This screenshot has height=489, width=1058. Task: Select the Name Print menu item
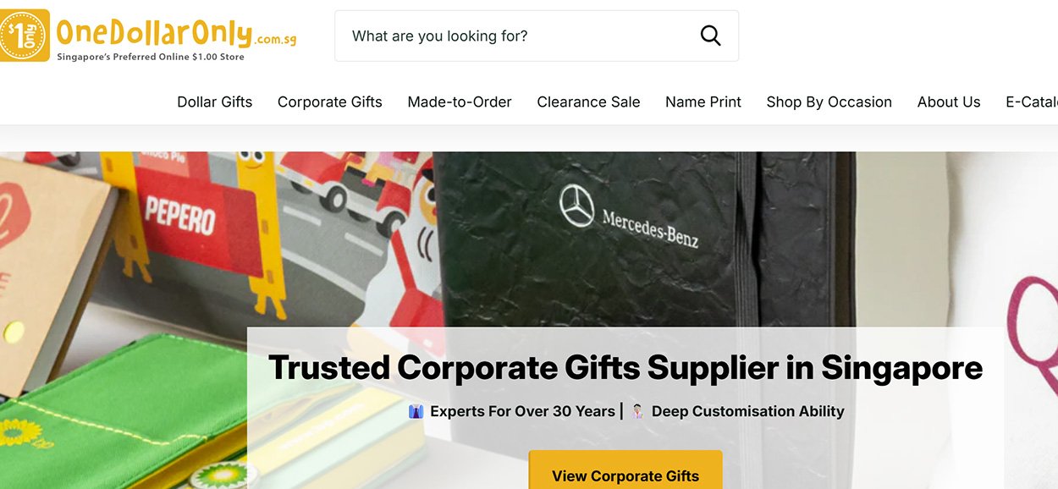703,102
